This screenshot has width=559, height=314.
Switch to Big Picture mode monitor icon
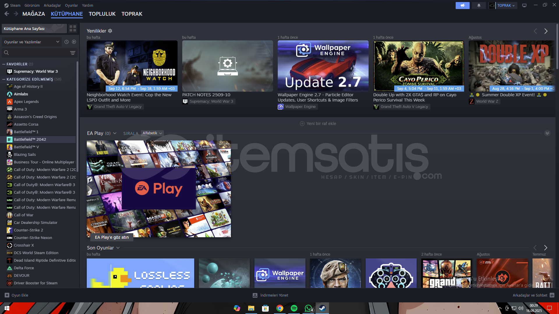pos(524,6)
